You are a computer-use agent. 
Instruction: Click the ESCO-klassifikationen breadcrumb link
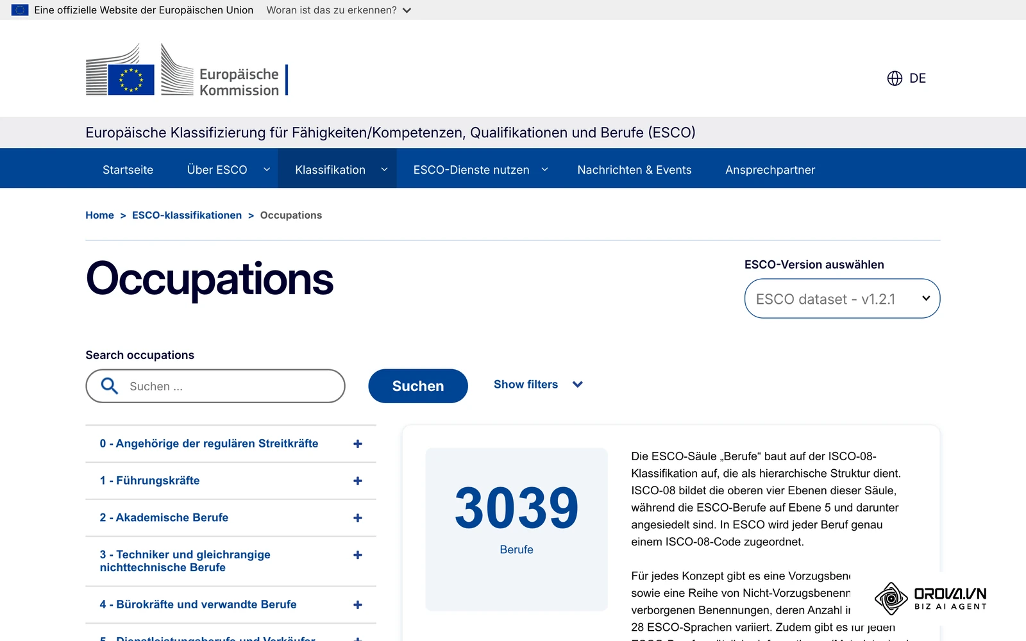187,215
